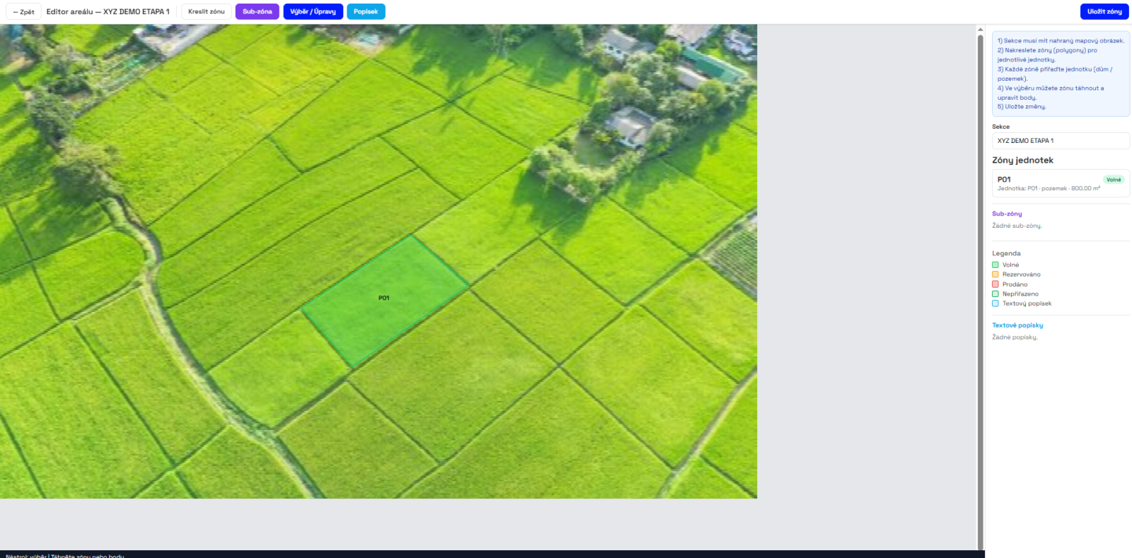This screenshot has width=1132, height=558.
Task: Click the red Prodáno legend swatch
Action: (995, 284)
